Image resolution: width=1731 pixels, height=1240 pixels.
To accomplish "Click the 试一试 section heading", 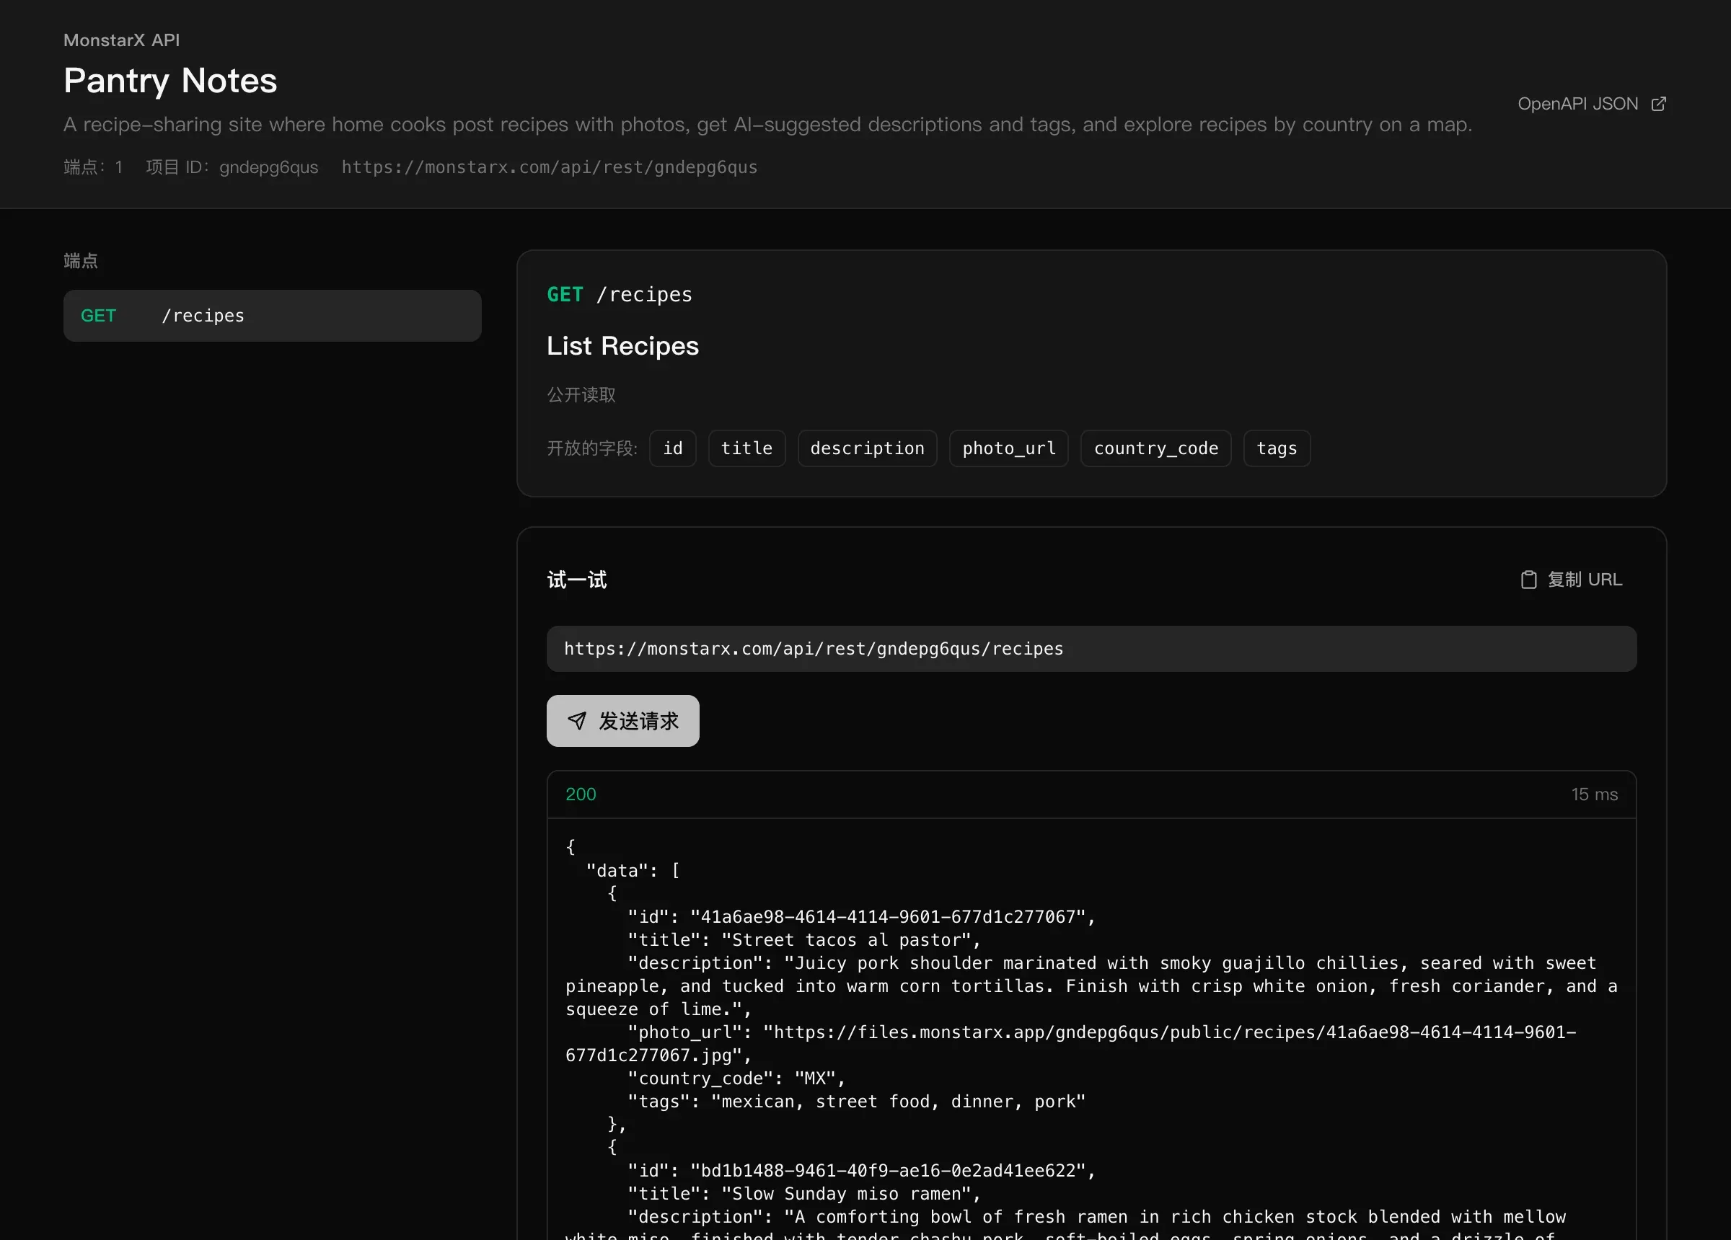I will pos(577,579).
